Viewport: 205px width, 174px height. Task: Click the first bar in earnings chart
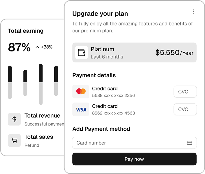(10, 82)
